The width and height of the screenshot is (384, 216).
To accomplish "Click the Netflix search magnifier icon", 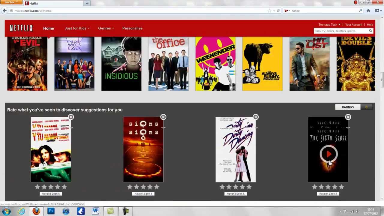I will 370,31.
